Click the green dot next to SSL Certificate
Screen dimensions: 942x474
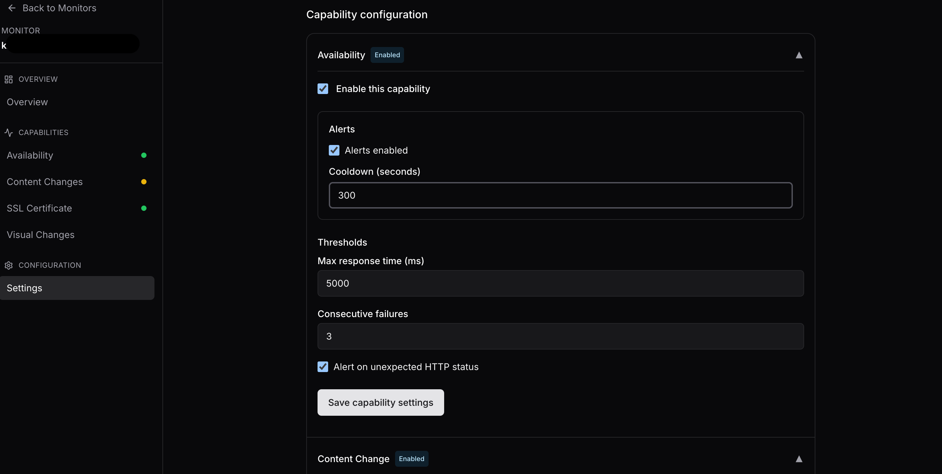click(144, 208)
